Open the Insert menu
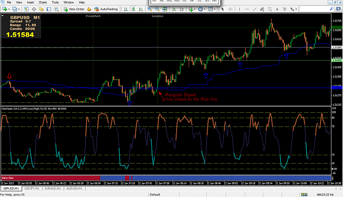 30,2
